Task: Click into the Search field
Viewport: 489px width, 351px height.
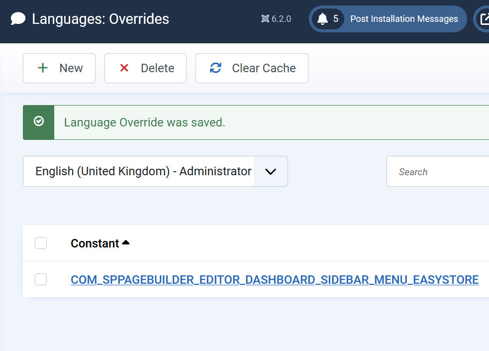Action: pyautogui.click(x=438, y=171)
